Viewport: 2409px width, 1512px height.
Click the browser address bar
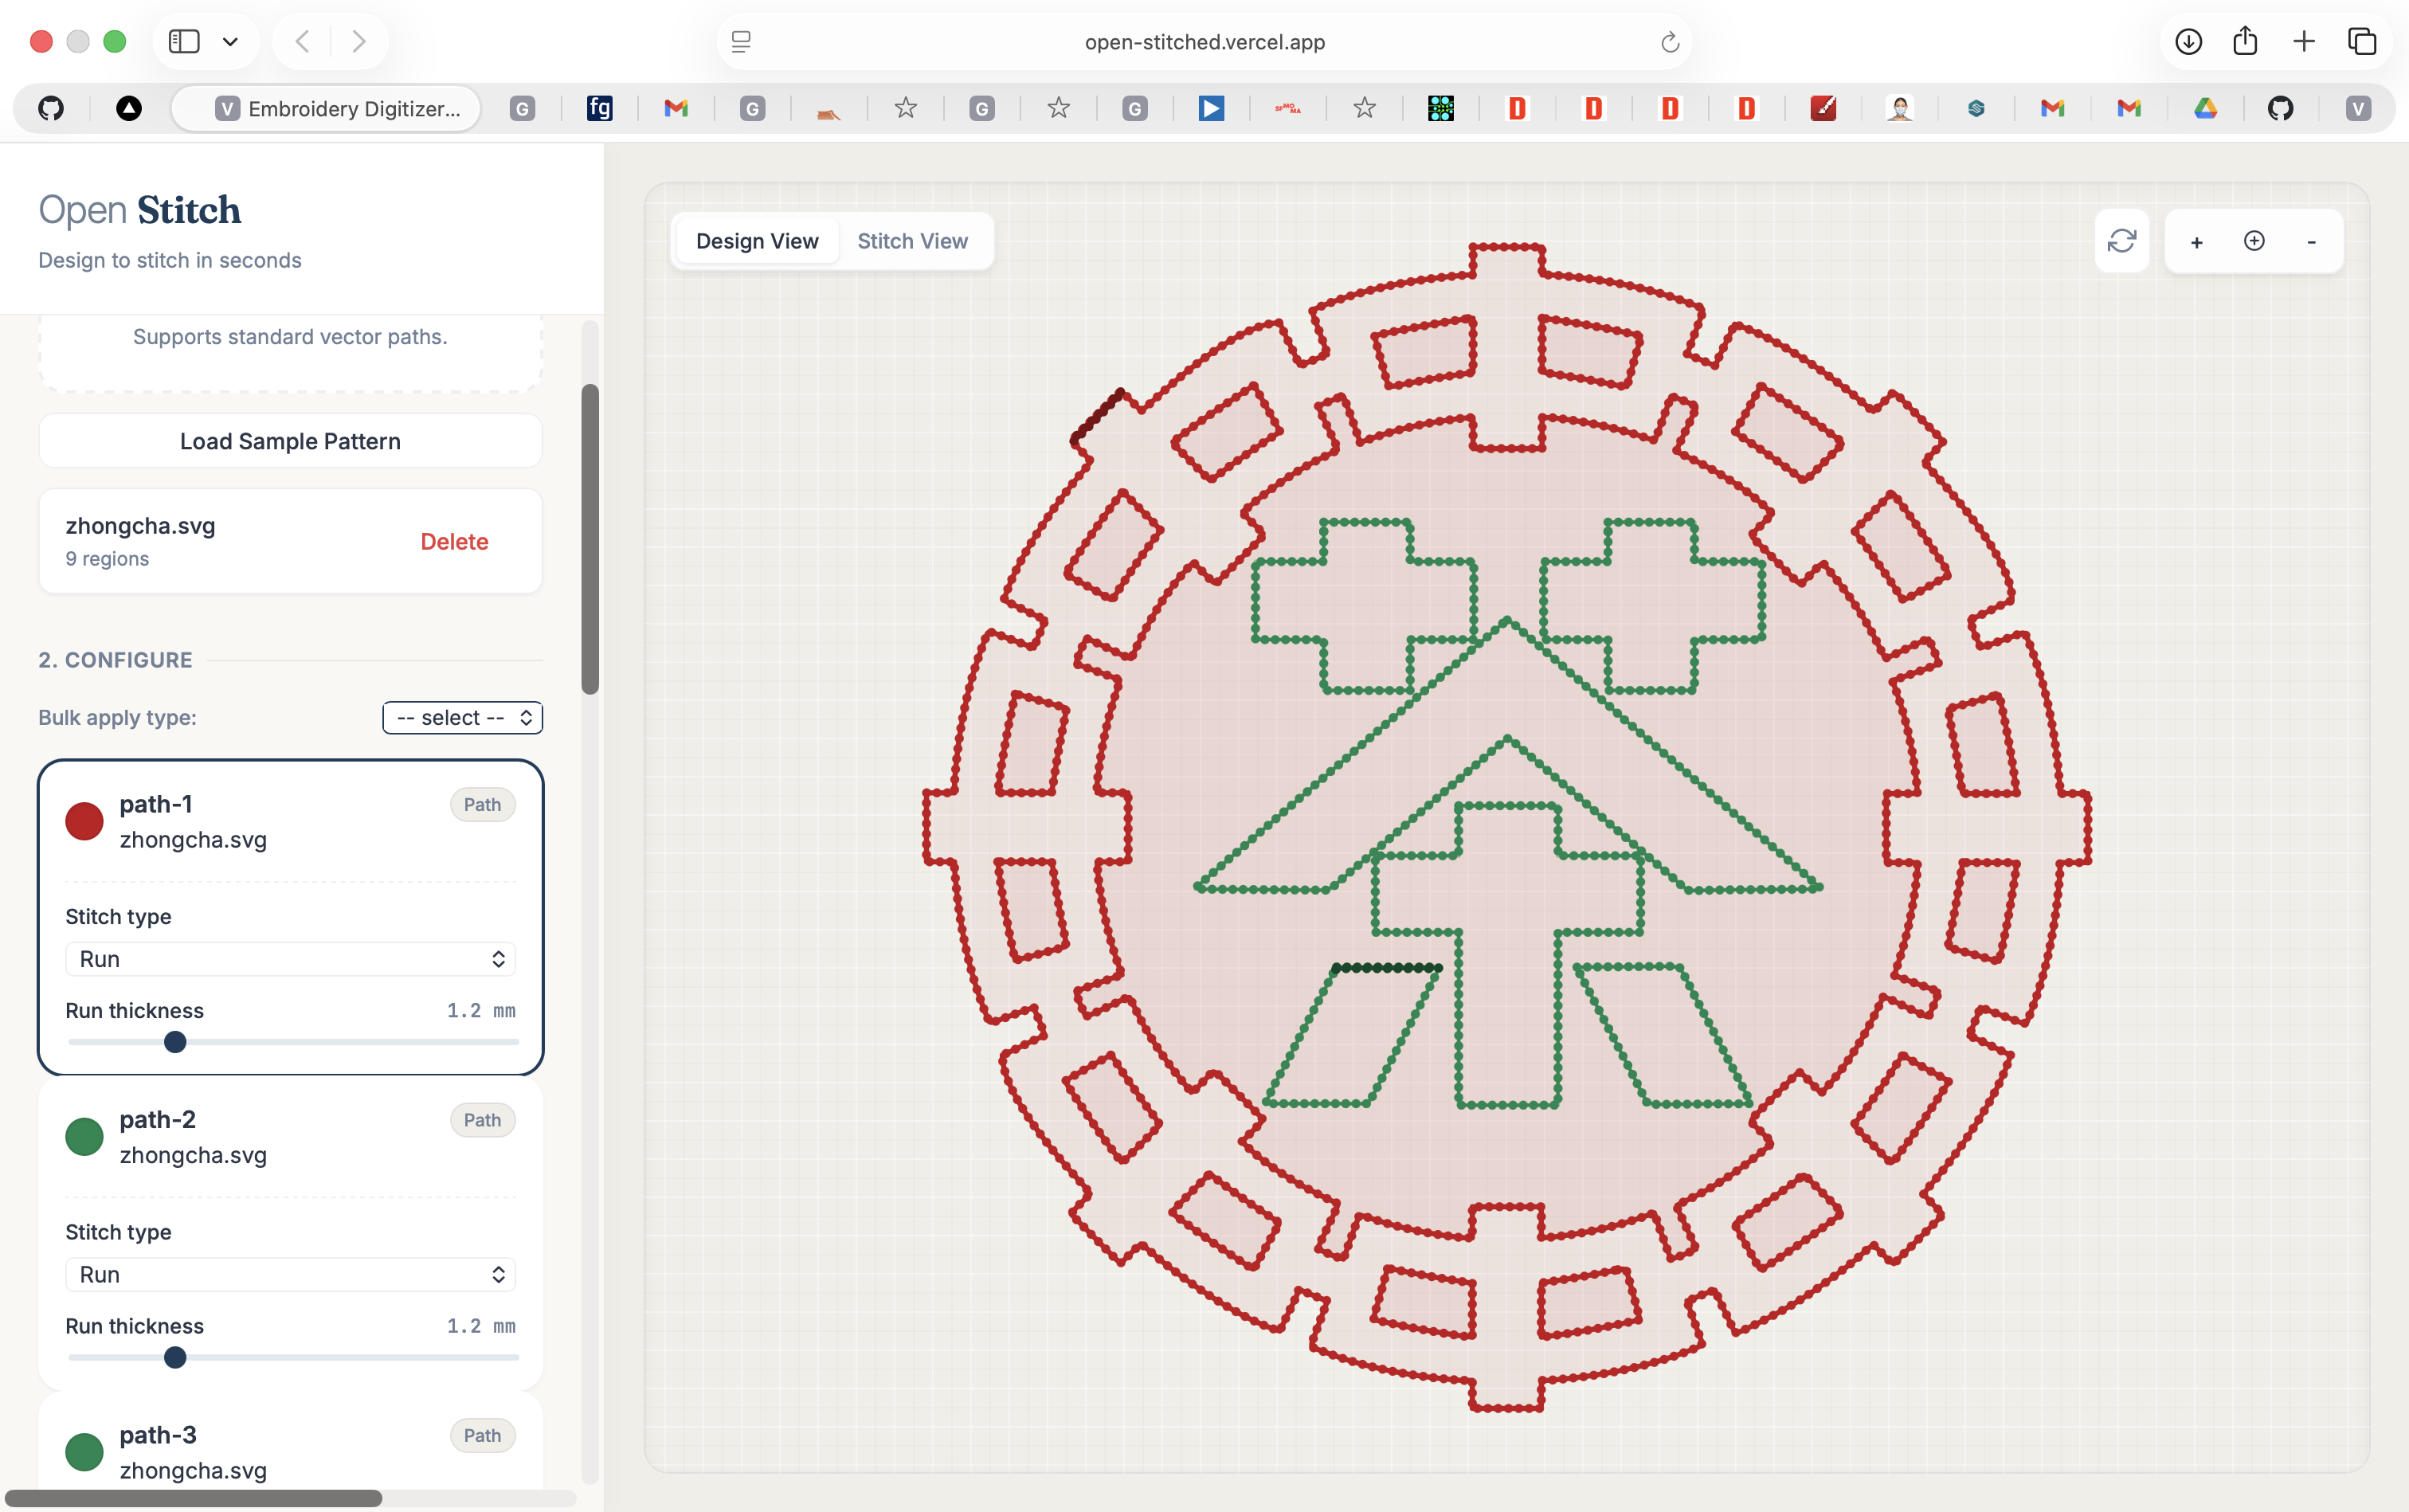click(x=1204, y=42)
